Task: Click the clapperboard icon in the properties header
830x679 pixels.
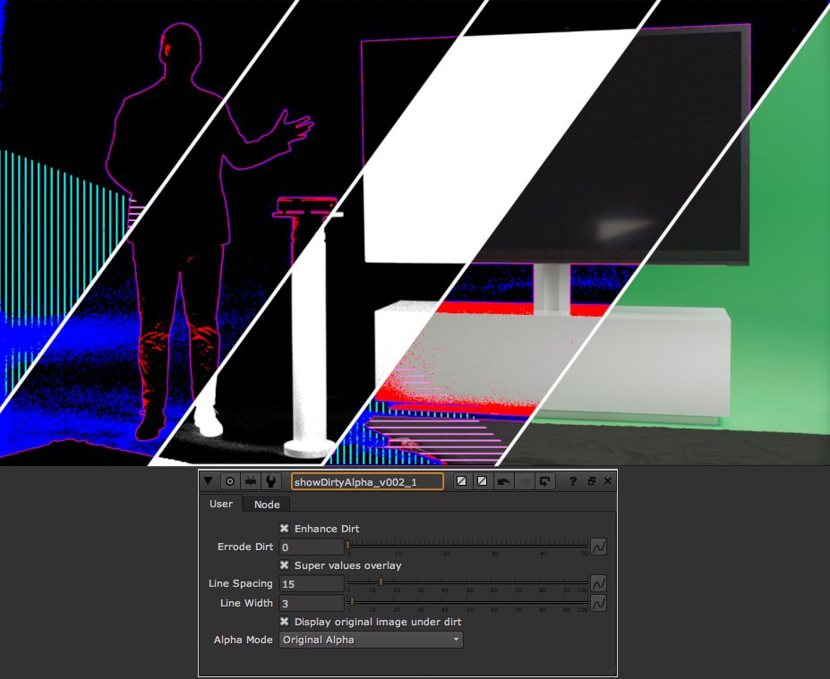Action: (250, 481)
